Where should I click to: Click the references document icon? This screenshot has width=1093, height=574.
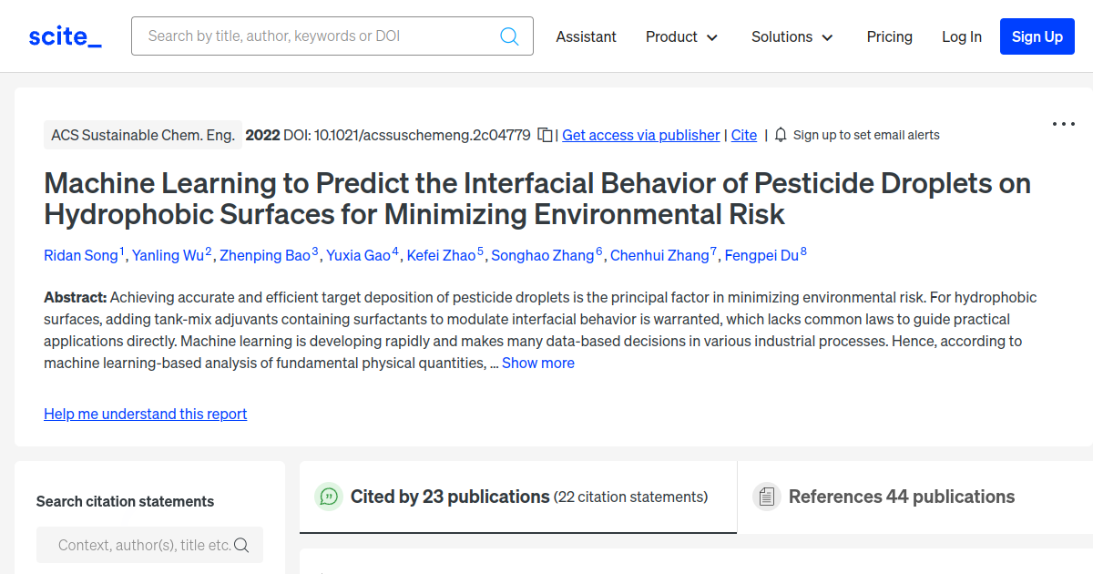coord(767,497)
